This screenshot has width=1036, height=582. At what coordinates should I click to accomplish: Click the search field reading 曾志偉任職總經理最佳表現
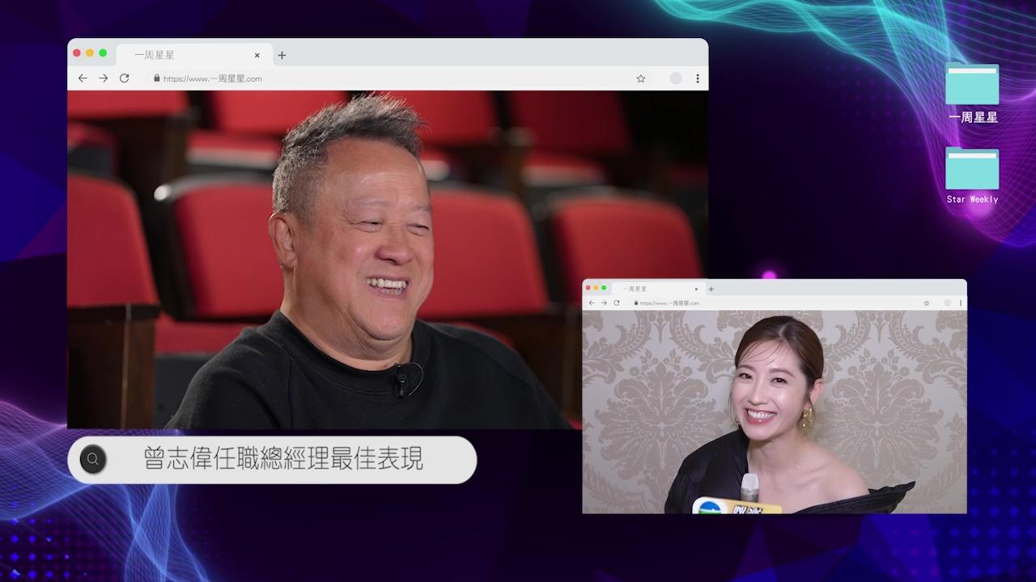pyautogui.click(x=283, y=460)
